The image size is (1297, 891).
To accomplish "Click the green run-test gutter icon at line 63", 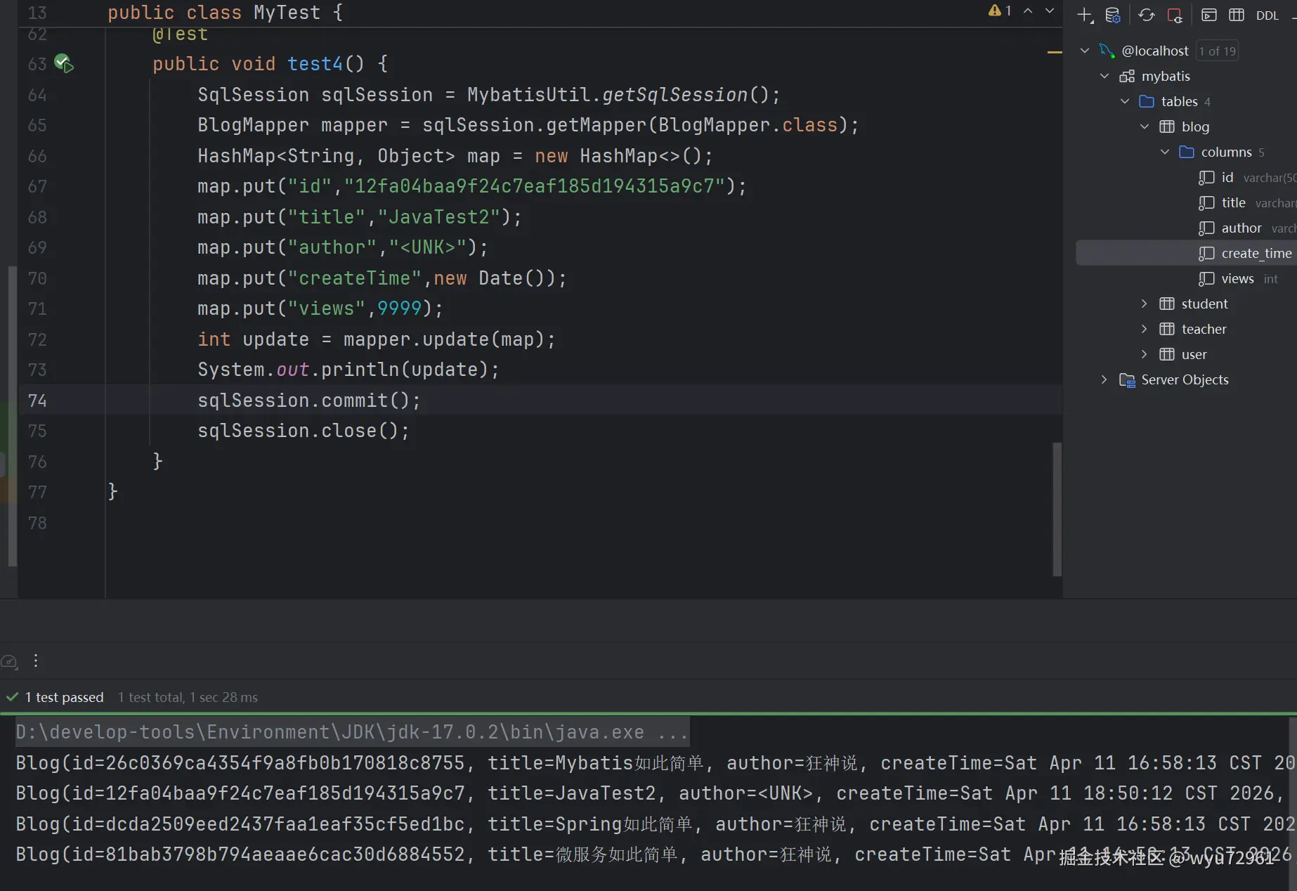I will [64, 63].
